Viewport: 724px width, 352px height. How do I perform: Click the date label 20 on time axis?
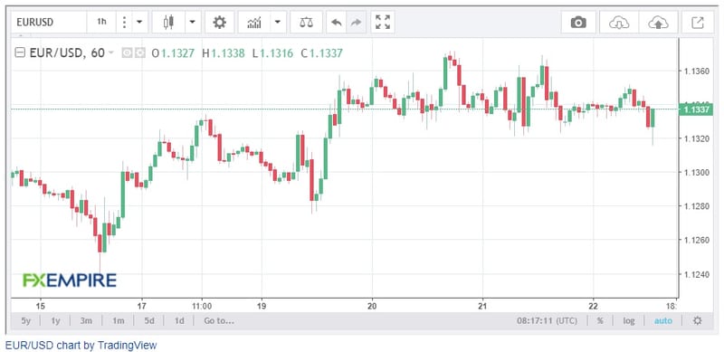point(373,306)
